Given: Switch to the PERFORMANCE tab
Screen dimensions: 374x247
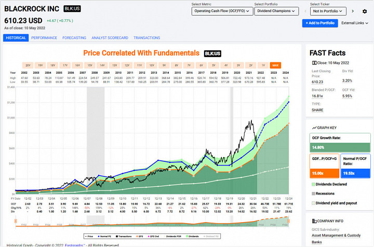Looking at the screenshot, I should click(x=44, y=38).
